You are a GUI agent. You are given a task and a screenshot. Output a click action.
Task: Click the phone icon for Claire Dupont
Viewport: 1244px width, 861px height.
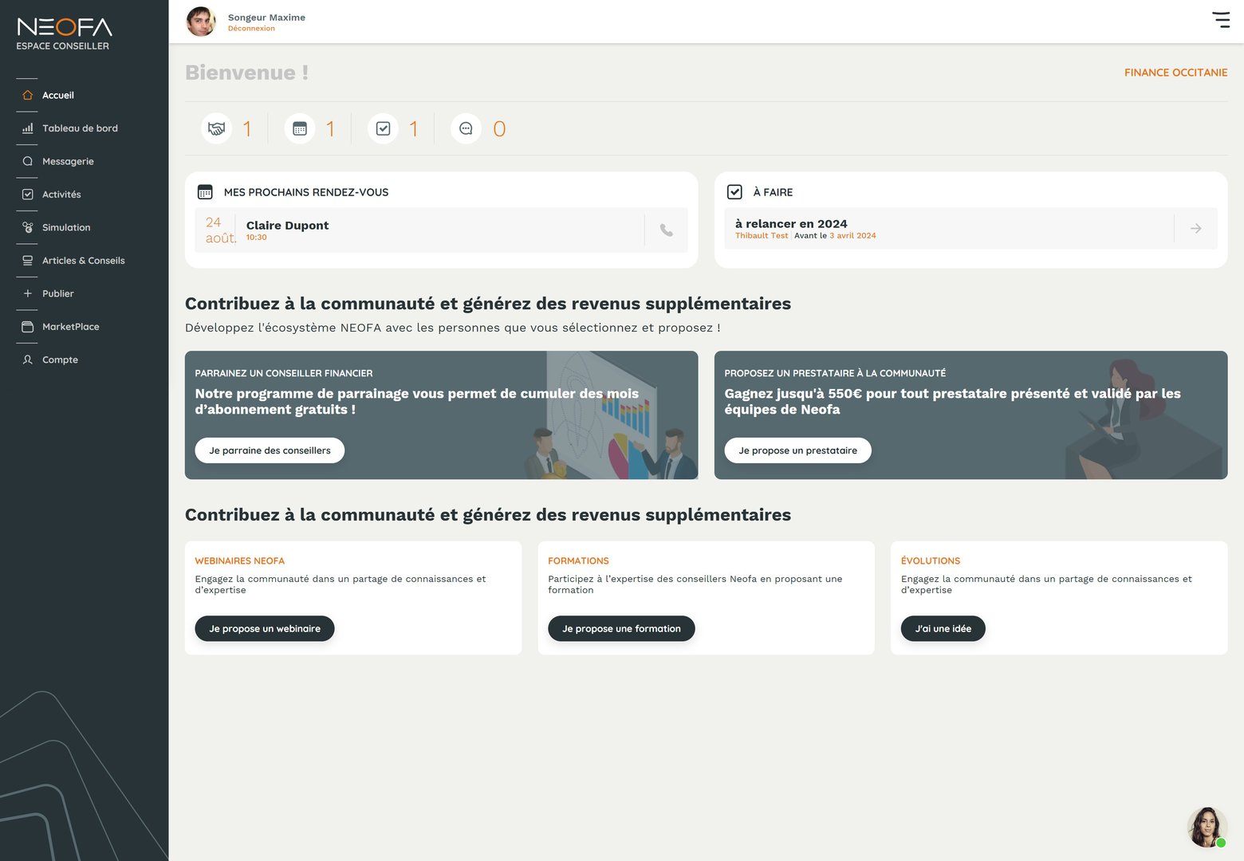[x=667, y=230]
